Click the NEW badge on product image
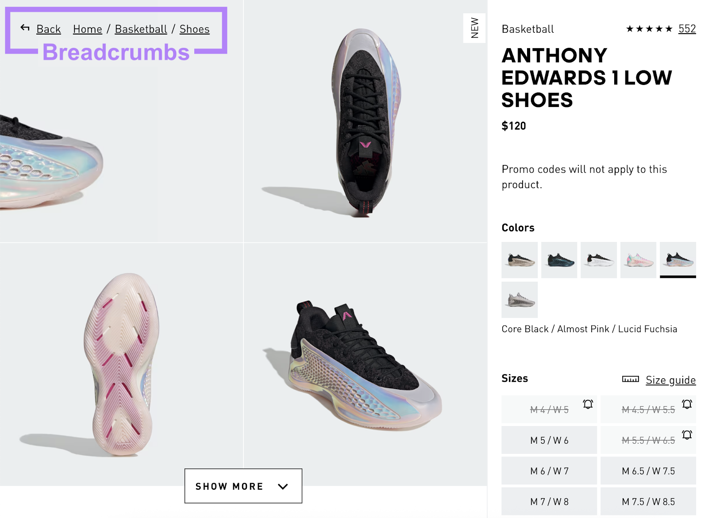The height and width of the screenshot is (518, 708). pos(475,28)
